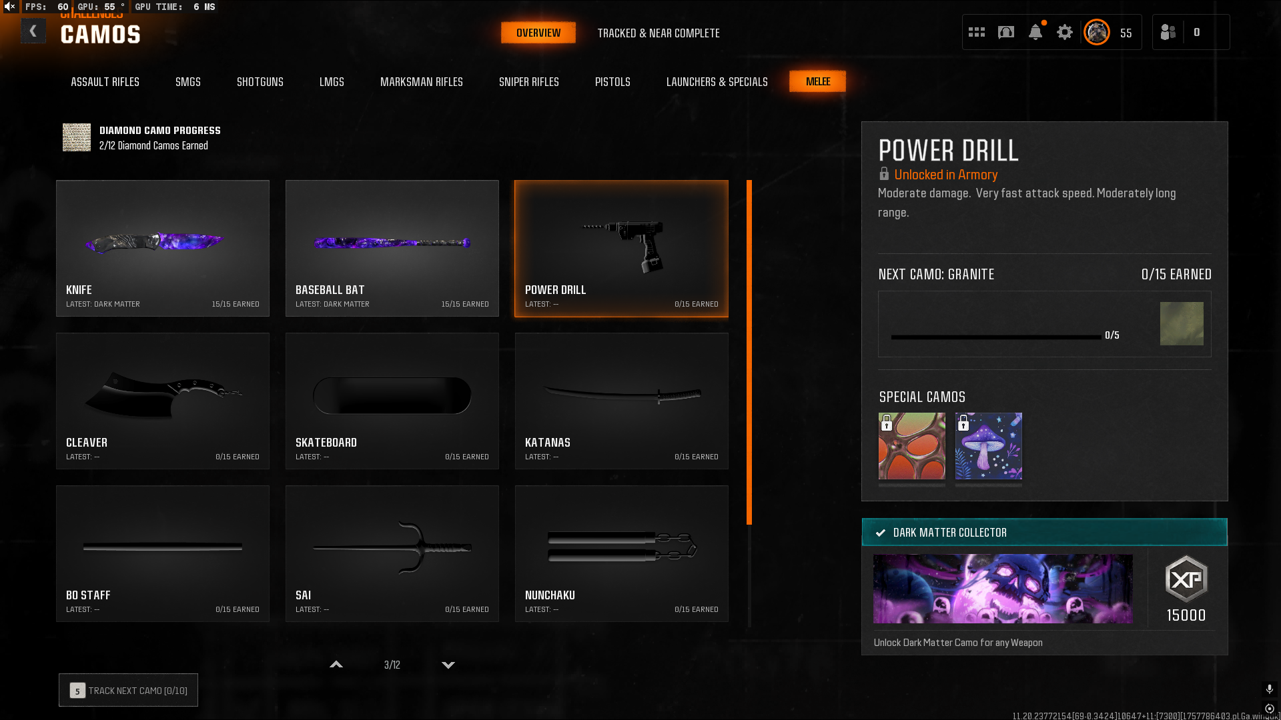
Task: Select the locked mushroom special camo
Action: coord(988,446)
